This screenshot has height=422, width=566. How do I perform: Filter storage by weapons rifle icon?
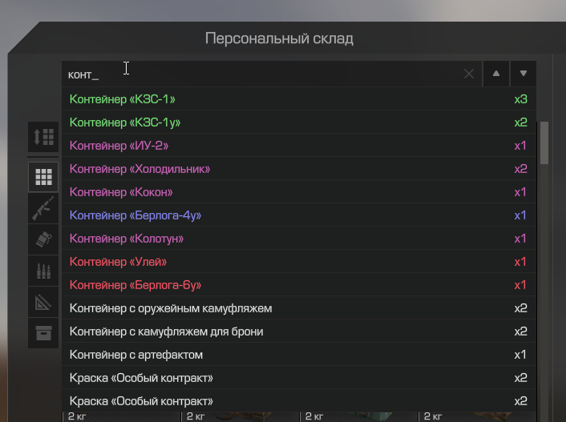[43, 208]
